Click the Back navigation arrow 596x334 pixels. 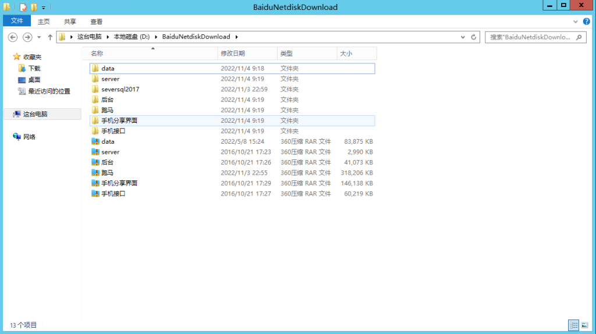[x=13, y=37]
